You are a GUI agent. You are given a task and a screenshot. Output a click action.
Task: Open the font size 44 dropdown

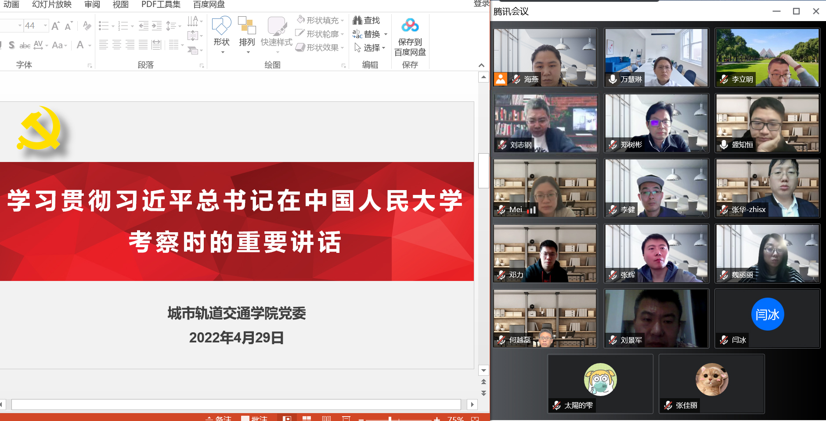[x=45, y=26]
